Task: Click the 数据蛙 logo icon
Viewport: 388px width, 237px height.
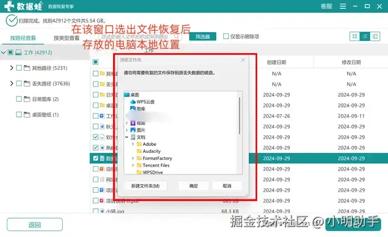Action: click(x=9, y=6)
